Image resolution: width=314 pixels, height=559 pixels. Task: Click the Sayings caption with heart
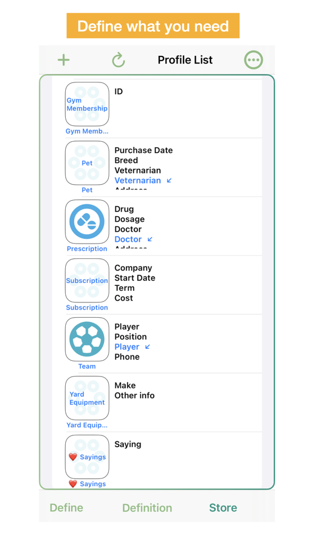87,484
